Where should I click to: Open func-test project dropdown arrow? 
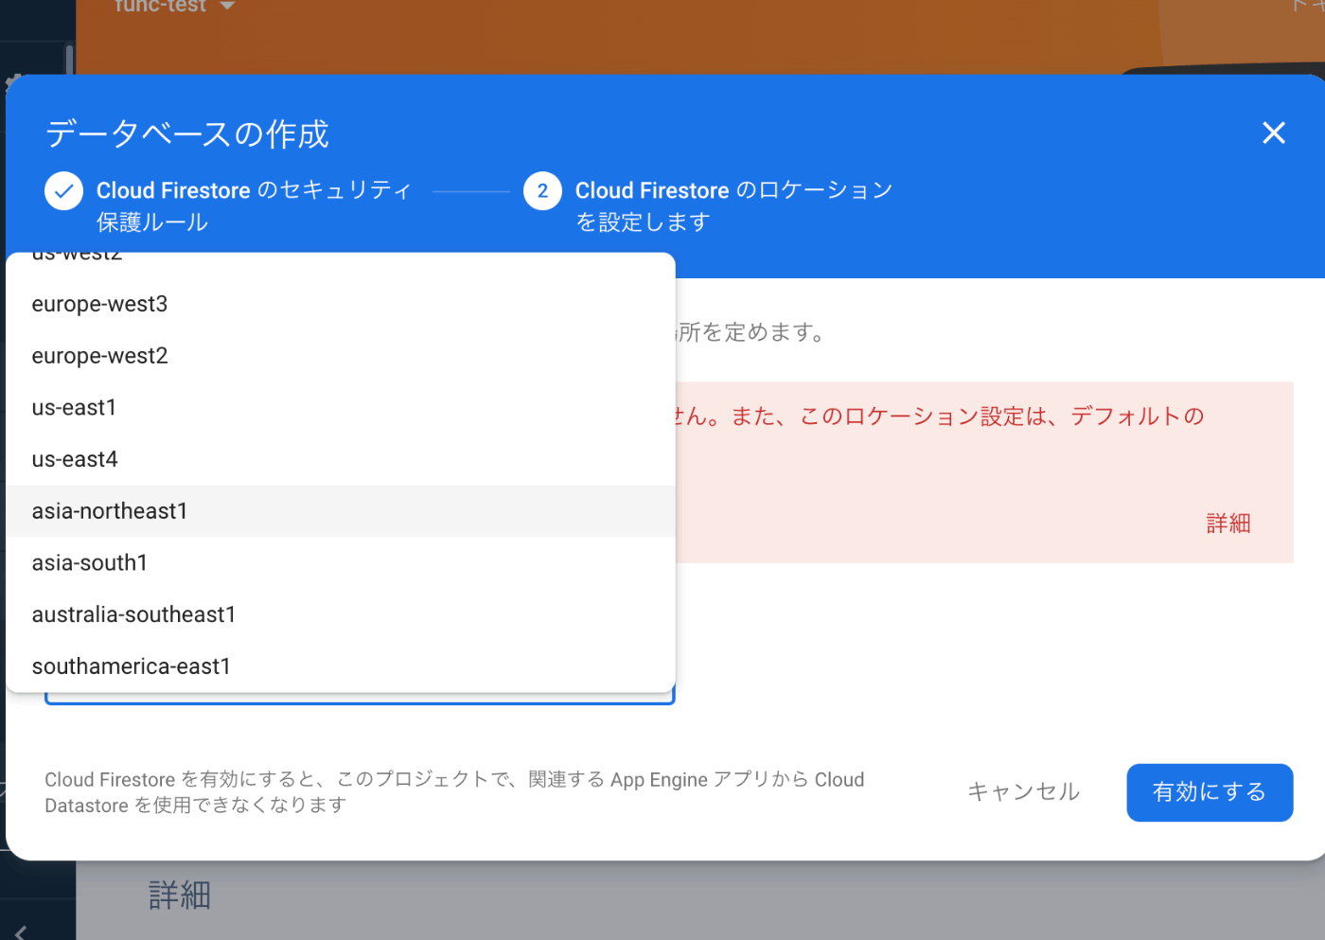pyautogui.click(x=227, y=7)
